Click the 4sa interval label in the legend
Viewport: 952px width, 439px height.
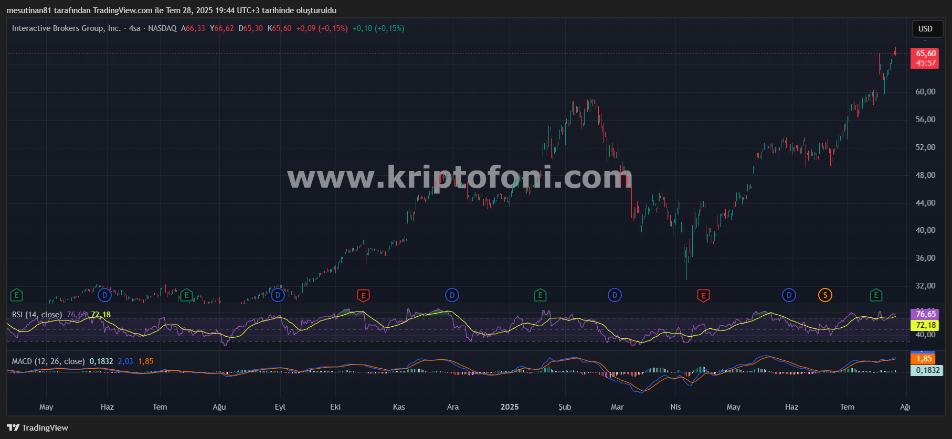(x=135, y=28)
